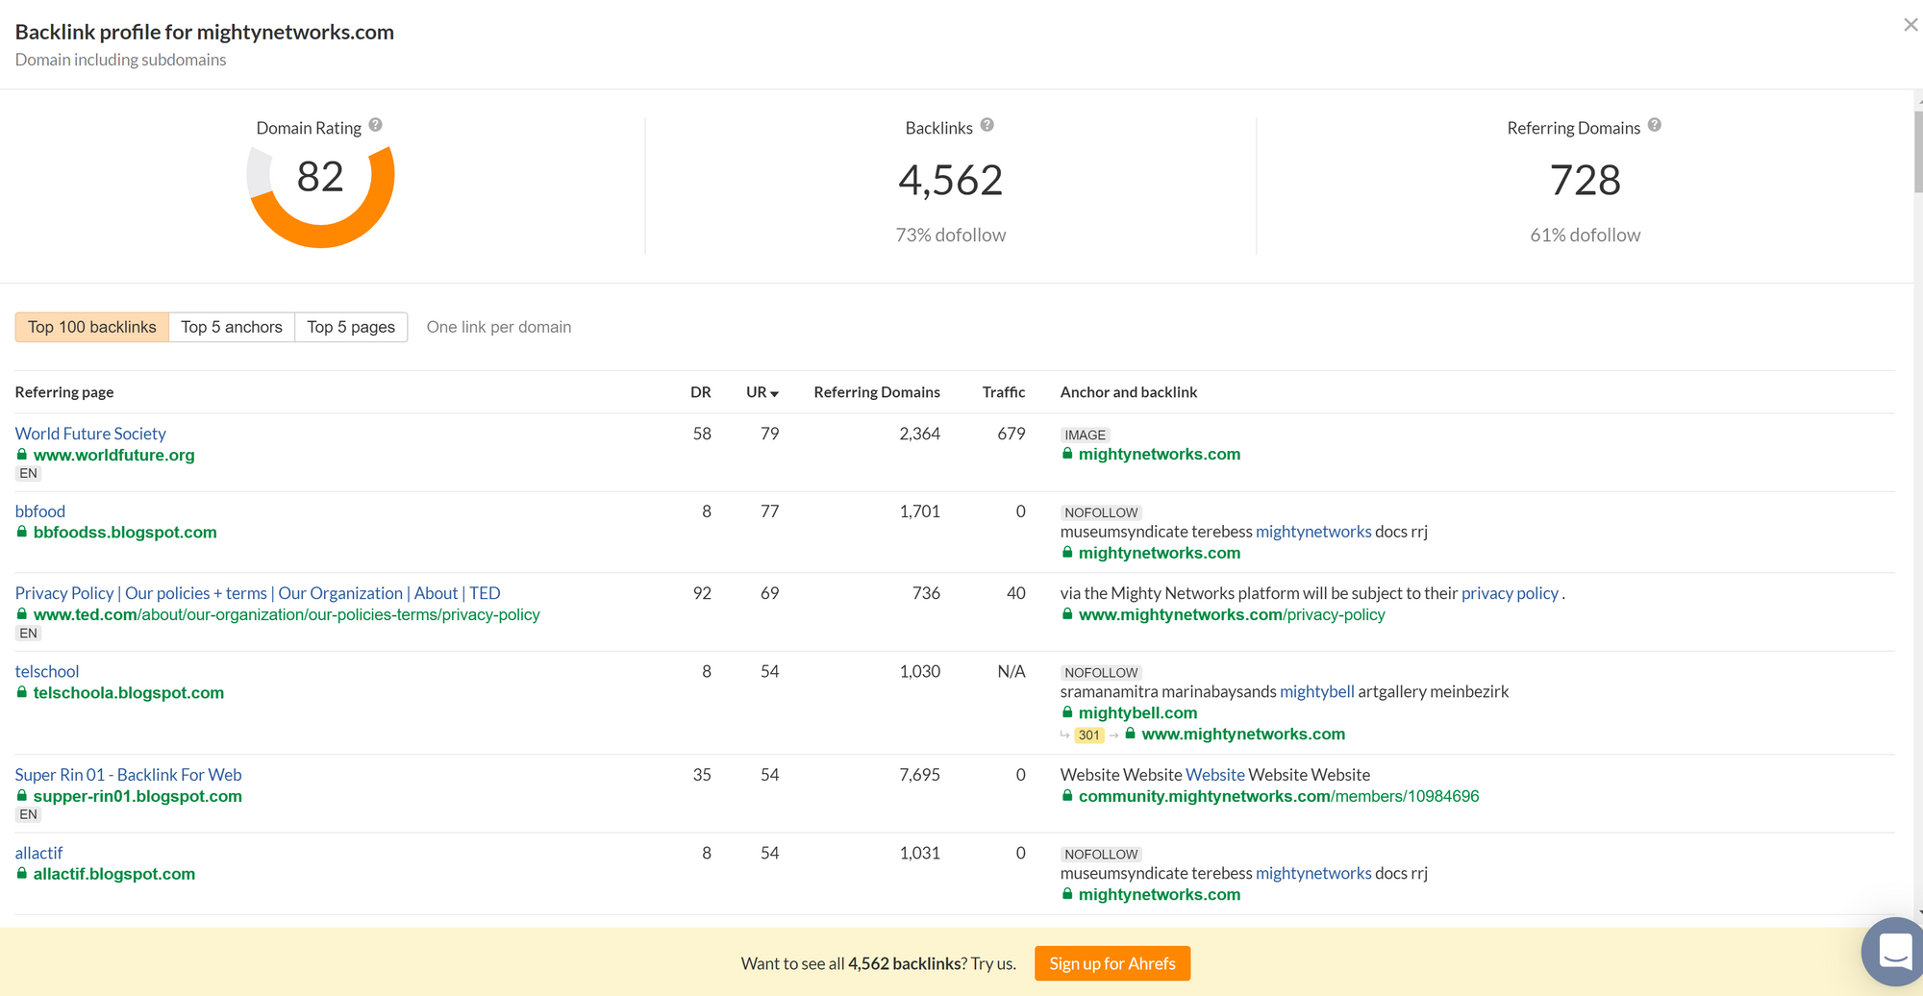Select the Top 100 backlinks tab
The height and width of the screenshot is (996, 1923).
91,327
